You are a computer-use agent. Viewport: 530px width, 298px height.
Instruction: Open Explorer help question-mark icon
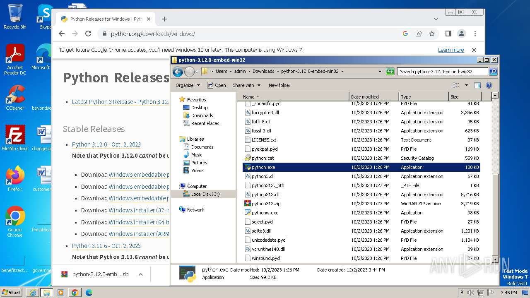click(x=489, y=85)
